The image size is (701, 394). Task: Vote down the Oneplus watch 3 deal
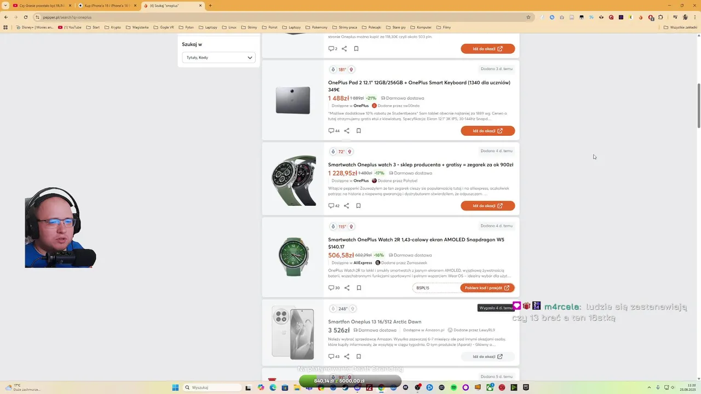tap(333, 152)
